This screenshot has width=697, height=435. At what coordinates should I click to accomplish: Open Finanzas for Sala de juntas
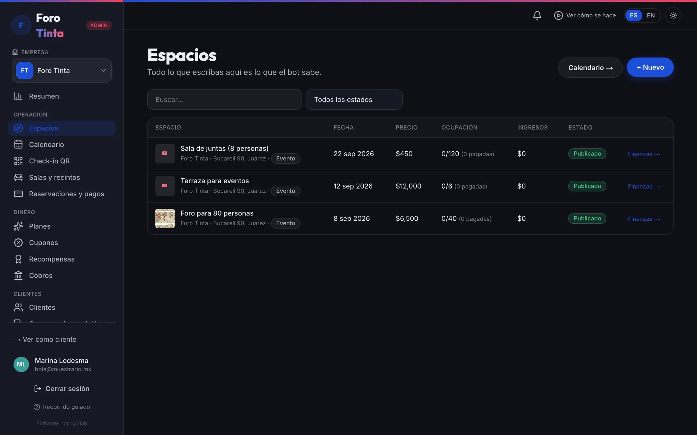click(x=644, y=154)
